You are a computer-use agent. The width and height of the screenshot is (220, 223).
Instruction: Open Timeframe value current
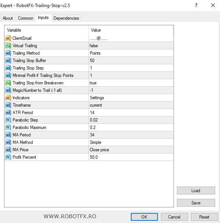pyautogui.click(x=131, y=105)
